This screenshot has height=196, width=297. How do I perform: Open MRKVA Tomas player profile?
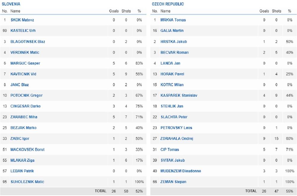pyautogui.click(x=173, y=20)
